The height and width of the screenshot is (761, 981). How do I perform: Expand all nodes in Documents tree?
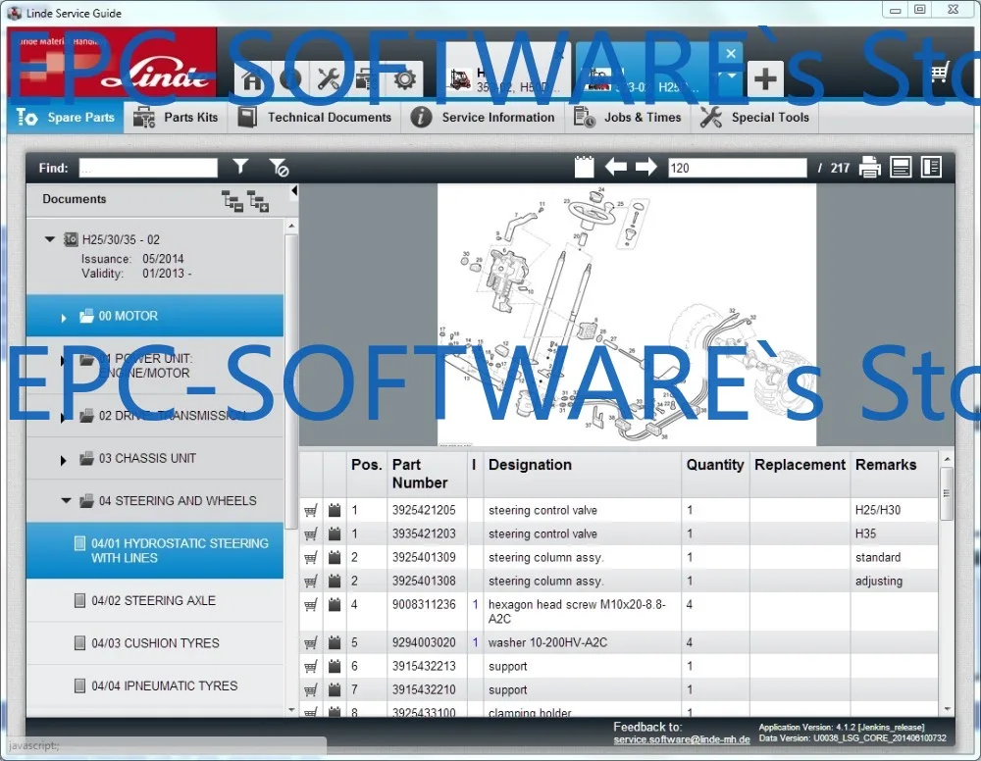259,201
